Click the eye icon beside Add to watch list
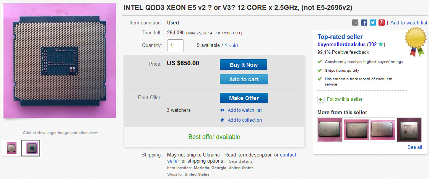The width and height of the screenshot is (429, 179). point(223,110)
